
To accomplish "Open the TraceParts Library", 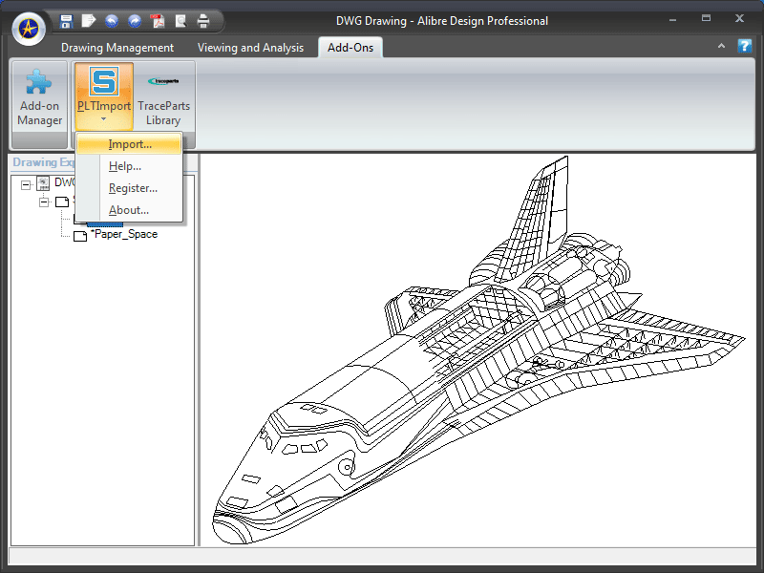I will pyautogui.click(x=163, y=99).
